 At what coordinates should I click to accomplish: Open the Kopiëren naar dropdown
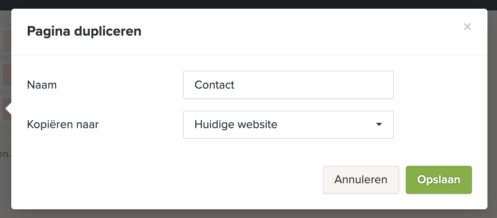tap(288, 125)
